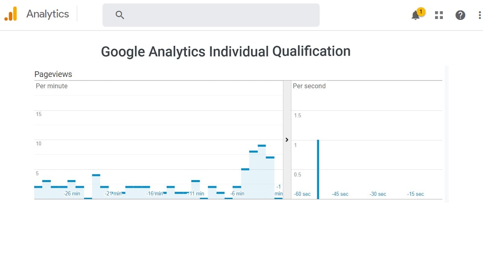This screenshot has width=483, height=253.
Task: Click inside the search input field
Action: 211,15
